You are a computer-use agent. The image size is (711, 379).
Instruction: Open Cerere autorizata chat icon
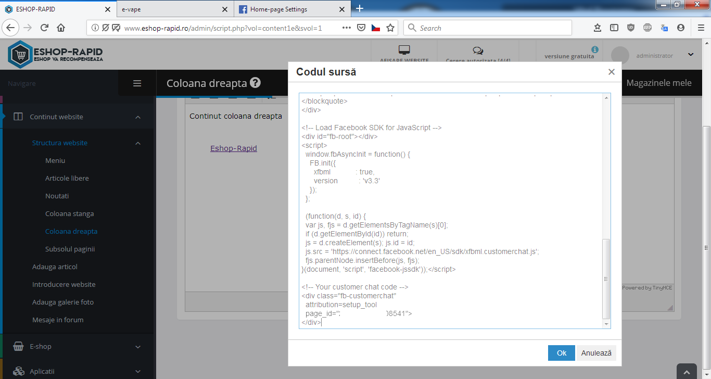click(x=477, y=50)
